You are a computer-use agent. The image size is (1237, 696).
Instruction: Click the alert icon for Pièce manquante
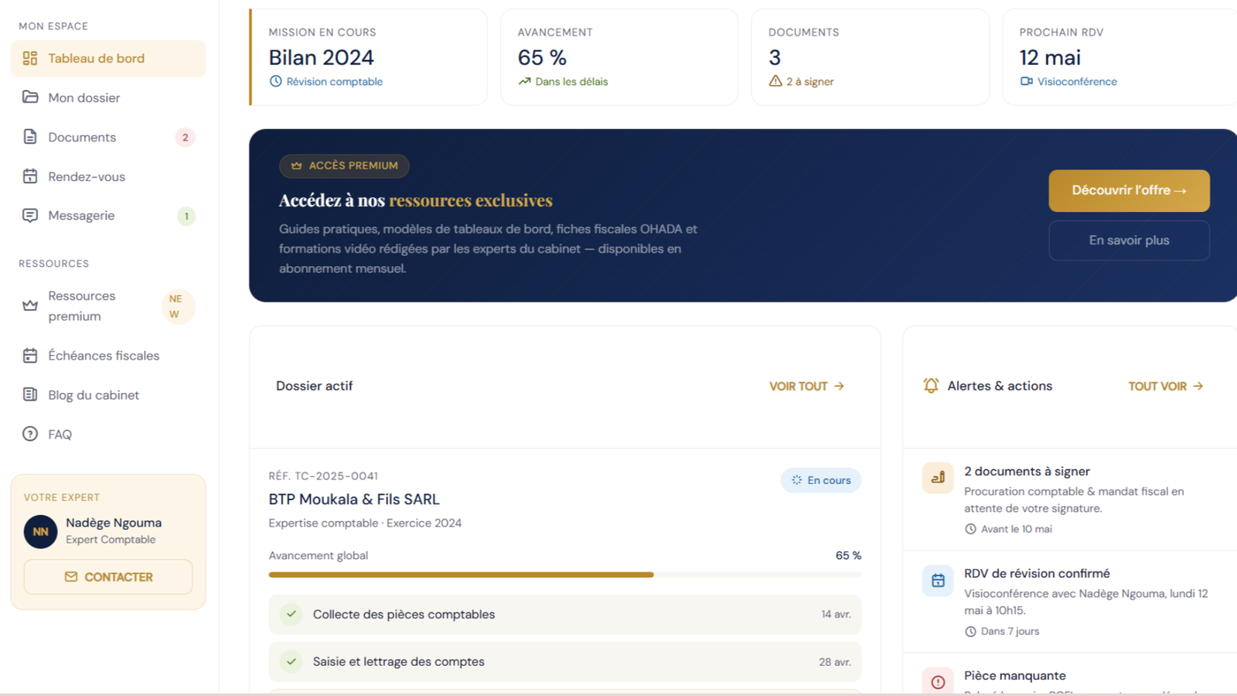(938, 681)
